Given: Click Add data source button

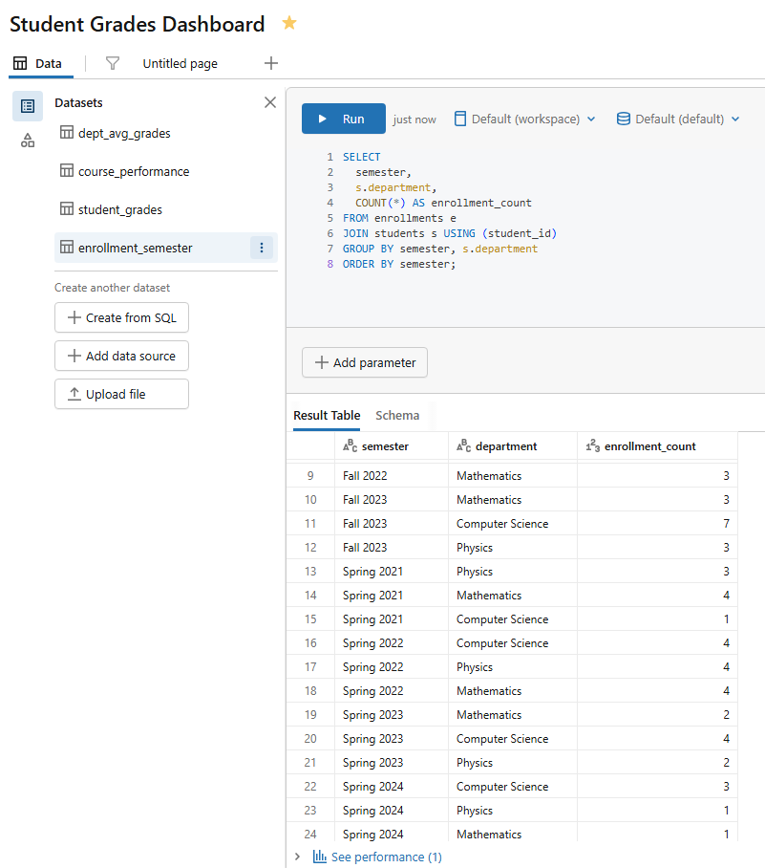Looking at the screenshot, I should pyautogui.click(x=121, y=356).
